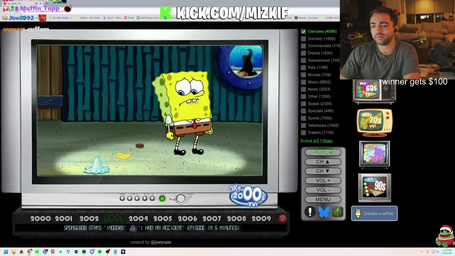This screenshot has width=455, height=256.
Task: Open Spotify from the taskbar
Action: point(100,252)
